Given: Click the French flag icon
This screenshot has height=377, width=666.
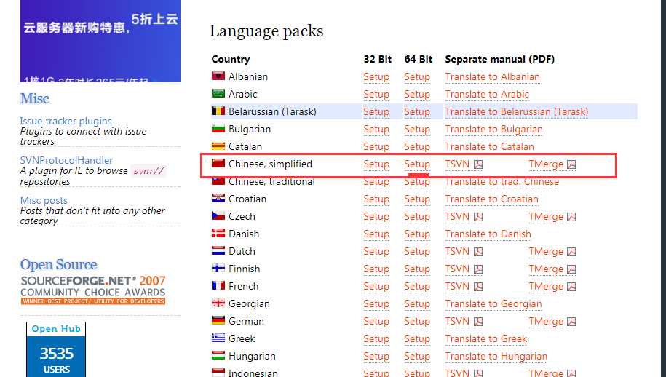Looking at the screenshot, I should click(218, 285).
